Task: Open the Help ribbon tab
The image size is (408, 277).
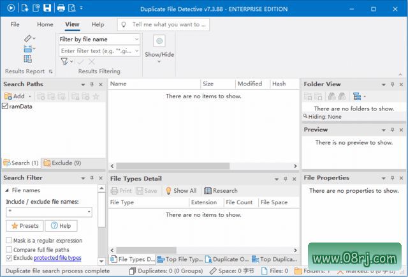Action: coord(98,24)
